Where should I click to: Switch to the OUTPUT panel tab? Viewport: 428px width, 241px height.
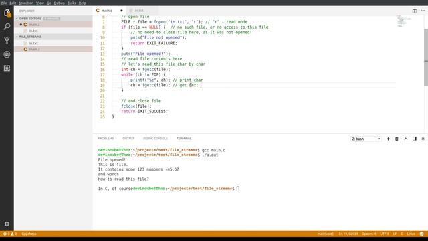[x=128, y=139]
